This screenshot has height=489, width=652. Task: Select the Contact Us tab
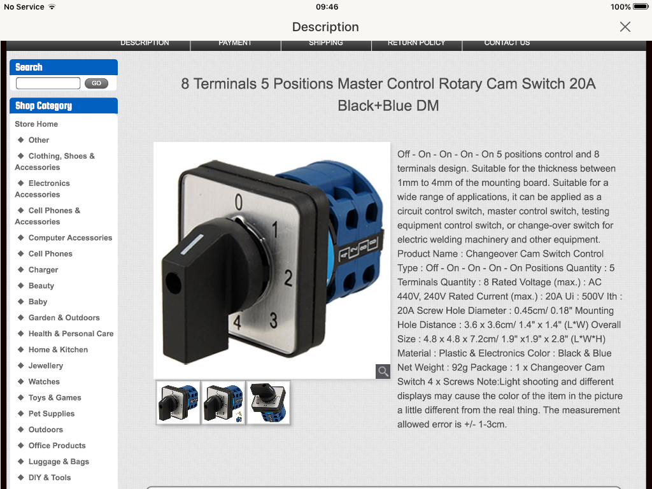pos(507,43)
